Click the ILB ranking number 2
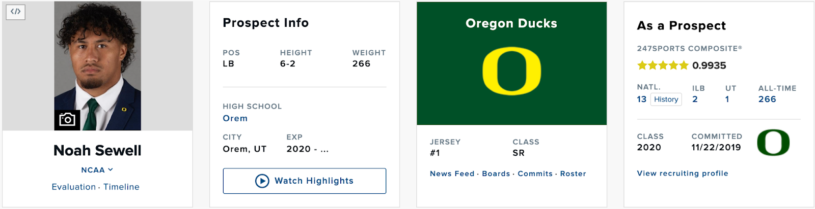The width and height of the screenshot is (815, 209). pyautogui.click(x=695, y=99)
